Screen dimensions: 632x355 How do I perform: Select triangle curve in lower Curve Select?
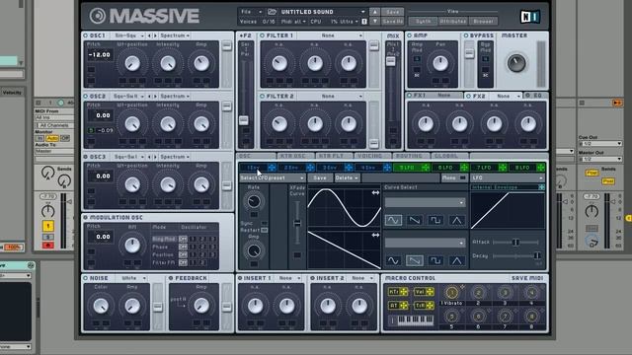click(456, 260)
